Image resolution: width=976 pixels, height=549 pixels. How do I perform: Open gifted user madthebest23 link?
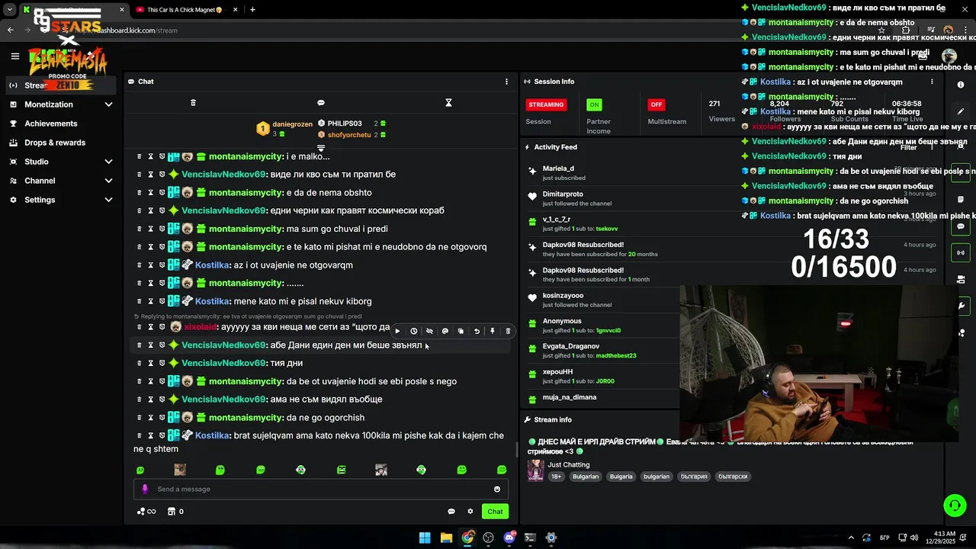616,355
